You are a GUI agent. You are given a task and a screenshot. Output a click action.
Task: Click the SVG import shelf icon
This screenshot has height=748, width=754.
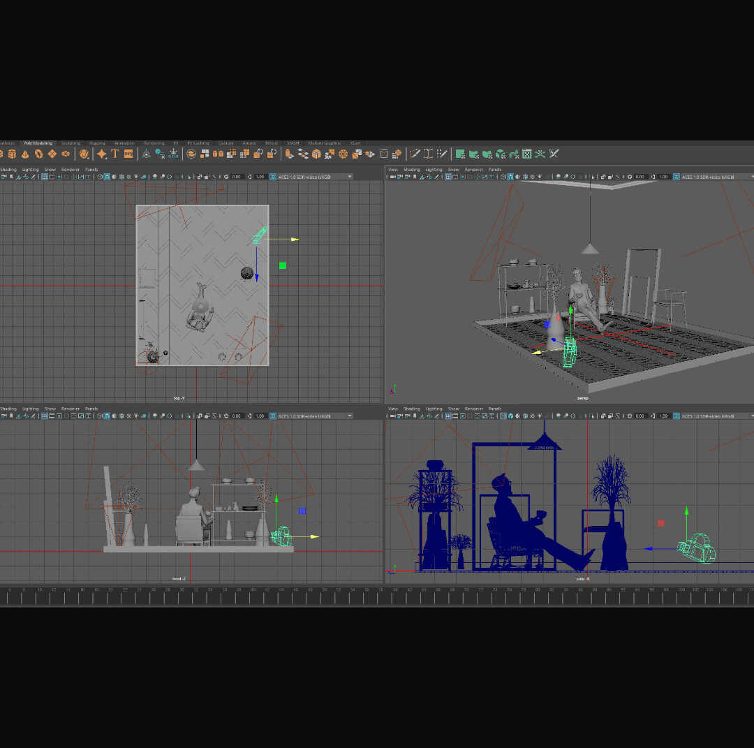click(128, 154)
